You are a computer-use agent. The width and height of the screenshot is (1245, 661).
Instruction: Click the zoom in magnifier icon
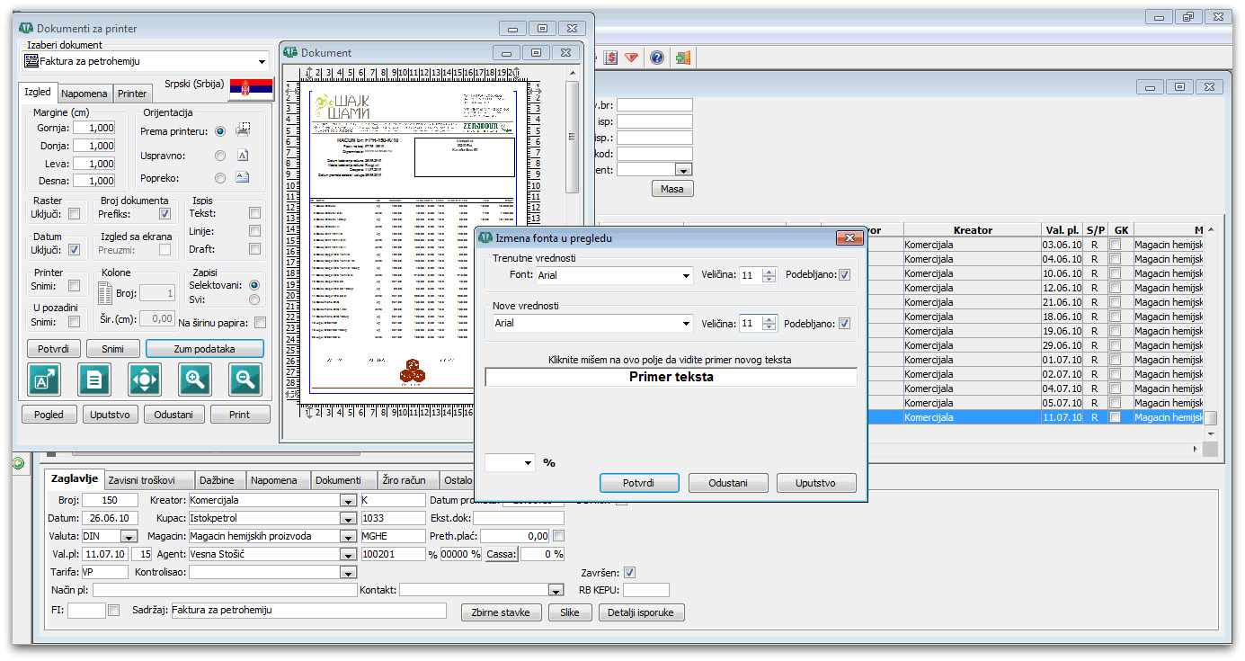[x=195, y=380]
